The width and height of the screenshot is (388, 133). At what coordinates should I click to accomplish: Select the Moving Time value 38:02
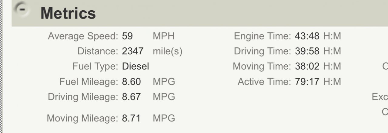(x=307, y=66)
